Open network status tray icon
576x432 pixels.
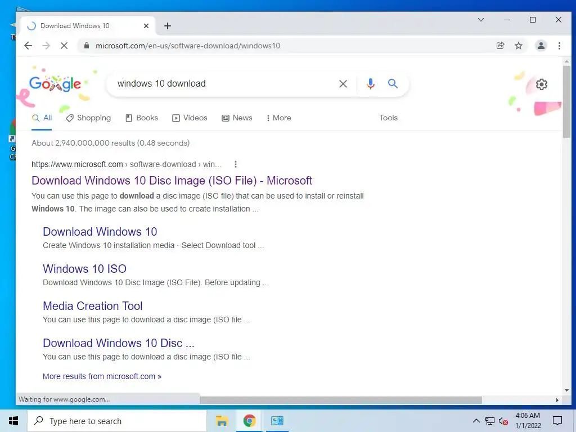coord(490,421)
